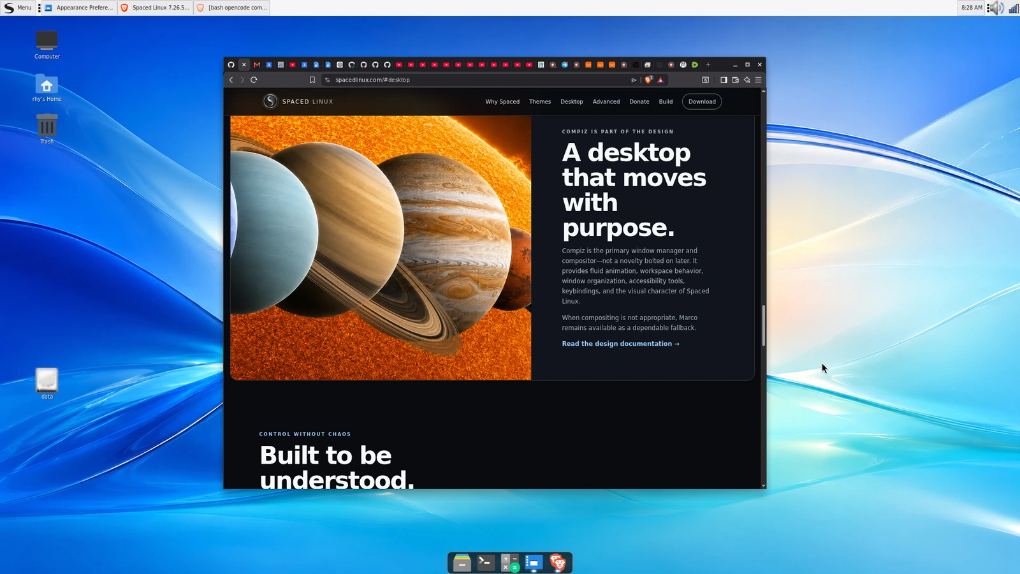
Task: Open a new browser tab with plus
Action: (708, 64)
